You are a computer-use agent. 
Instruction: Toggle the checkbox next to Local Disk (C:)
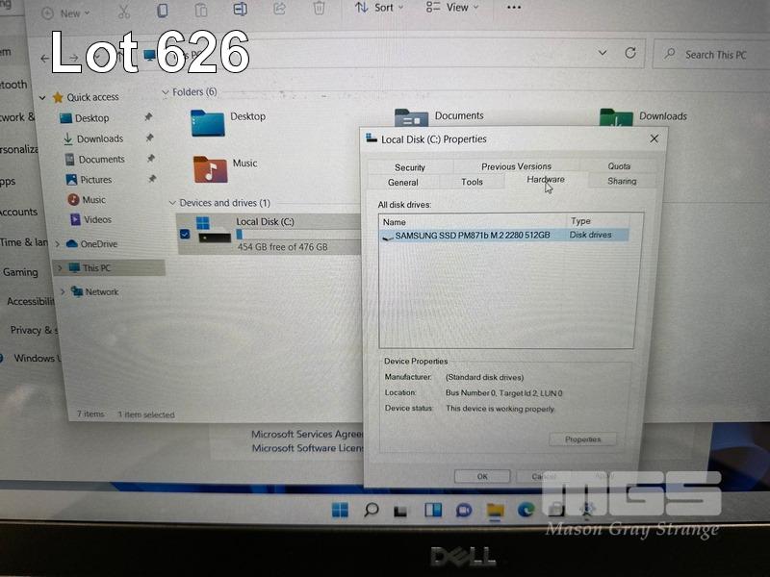click(185, 234)
